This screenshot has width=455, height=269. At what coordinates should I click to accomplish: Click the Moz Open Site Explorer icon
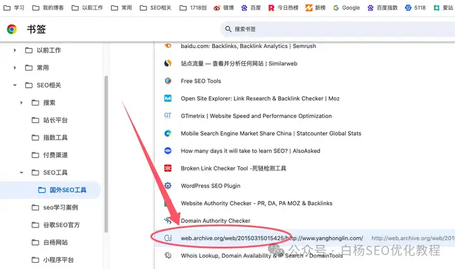tap(167, 99)
